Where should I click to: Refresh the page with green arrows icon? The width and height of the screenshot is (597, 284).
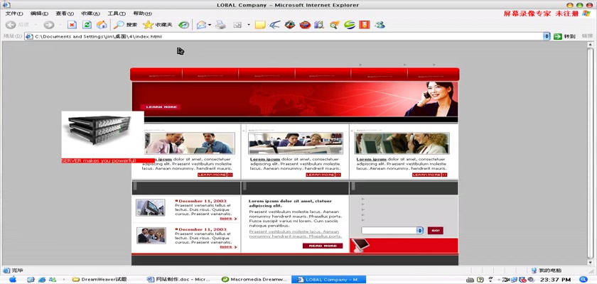coord(87,25)
